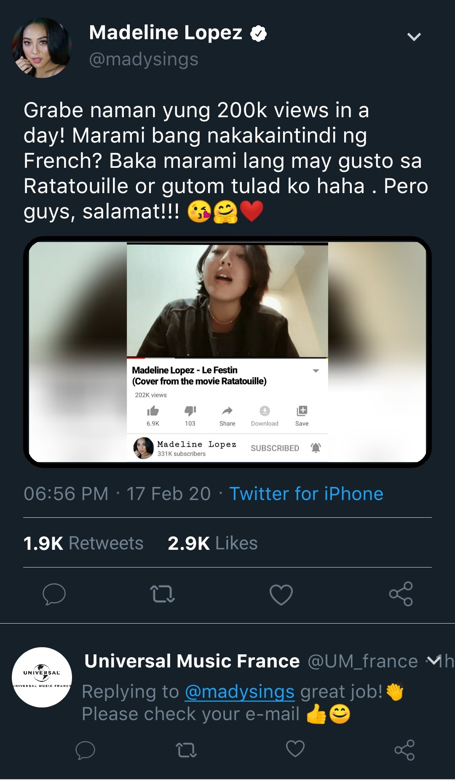
Task: View the 1.9K Retweets list
Action: pos(83,543)
